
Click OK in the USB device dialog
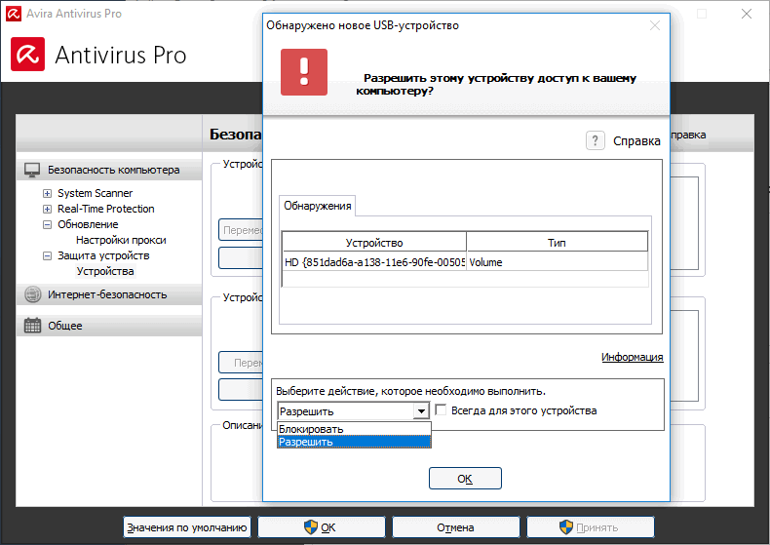point(465,479)
